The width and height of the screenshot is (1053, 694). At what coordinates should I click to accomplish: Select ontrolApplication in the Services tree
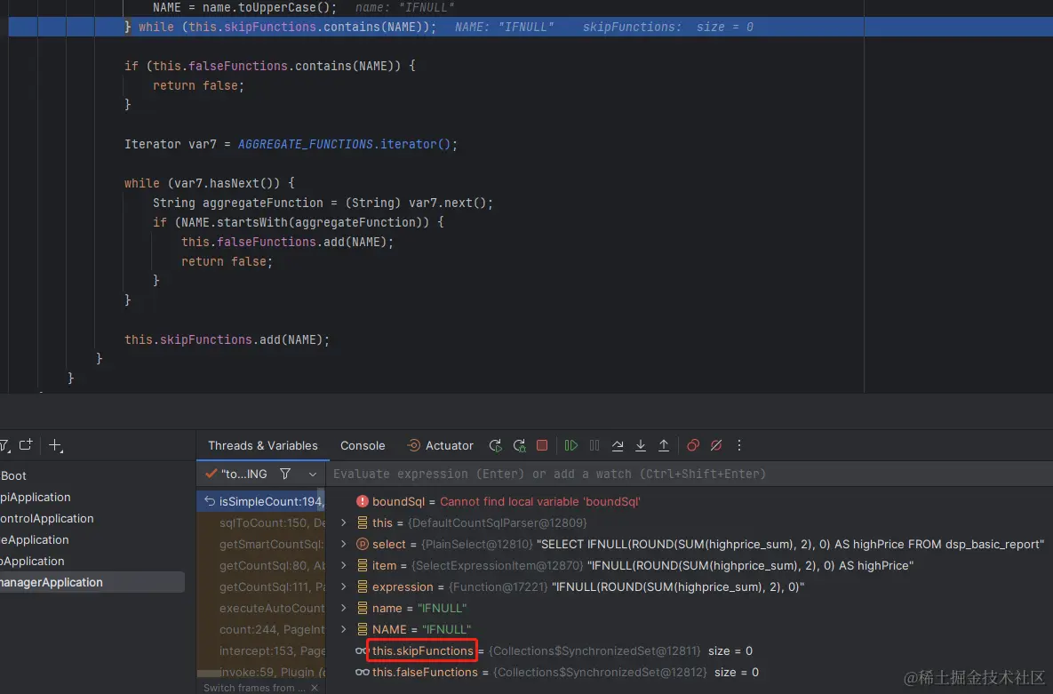tap(47, 519)
